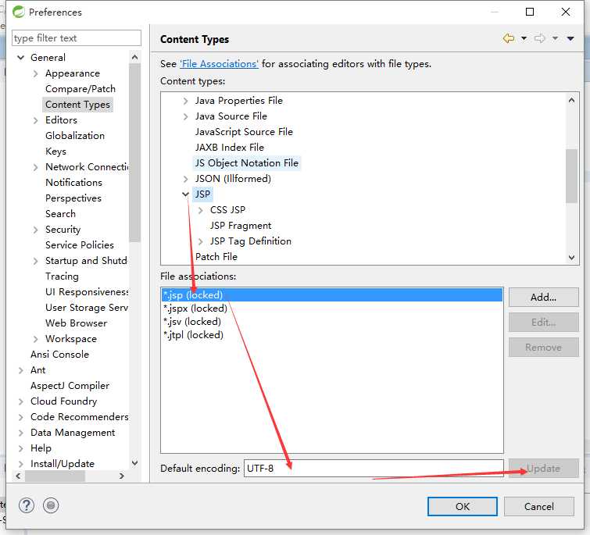Click preferences tree horizontal scroll-right arrow
Viewport: 590px width, 535px height.
121,476
